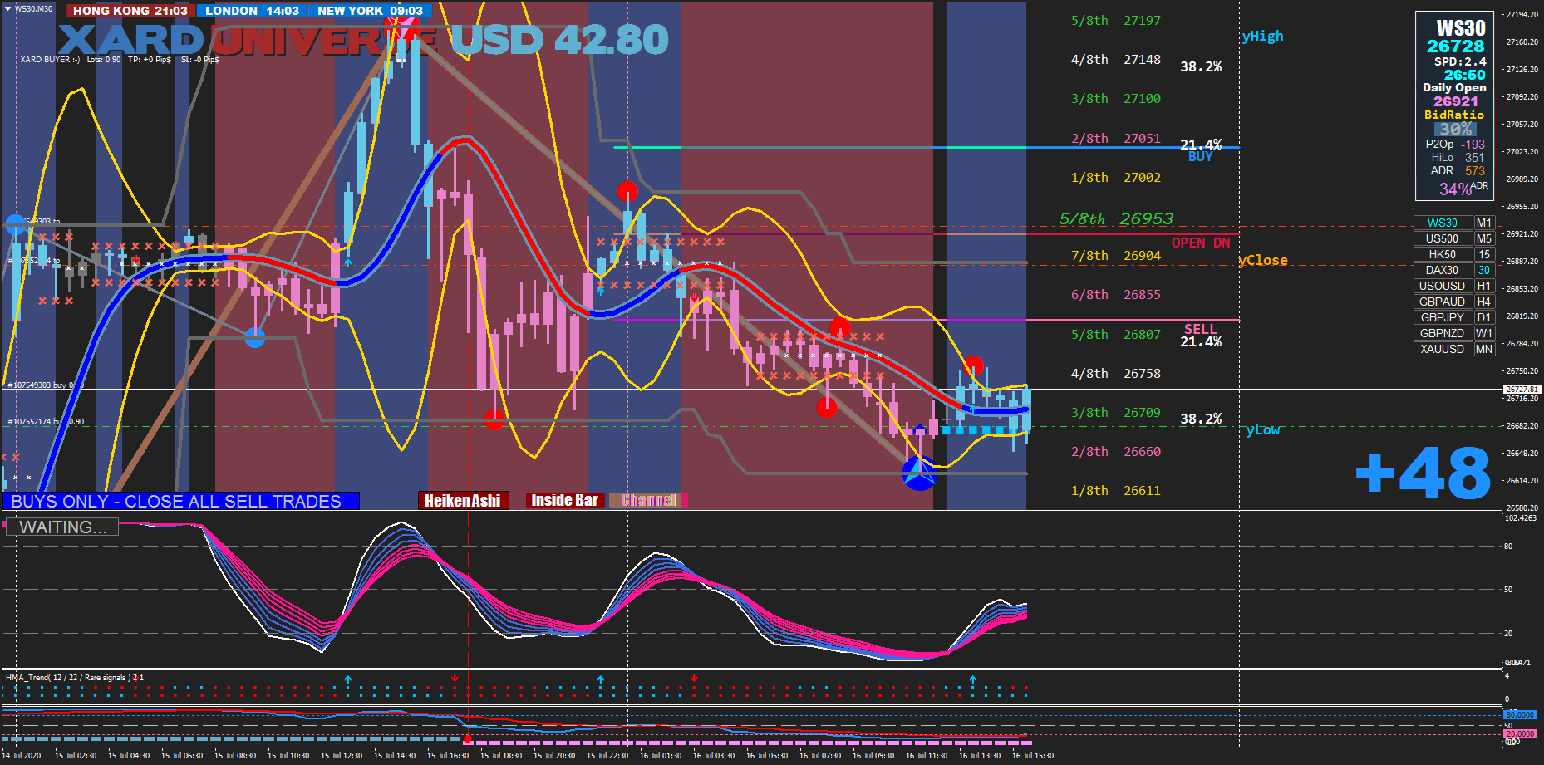Screen dimensions: 1544x765
Task: Set timeframe to M1
Action: 1484,223
